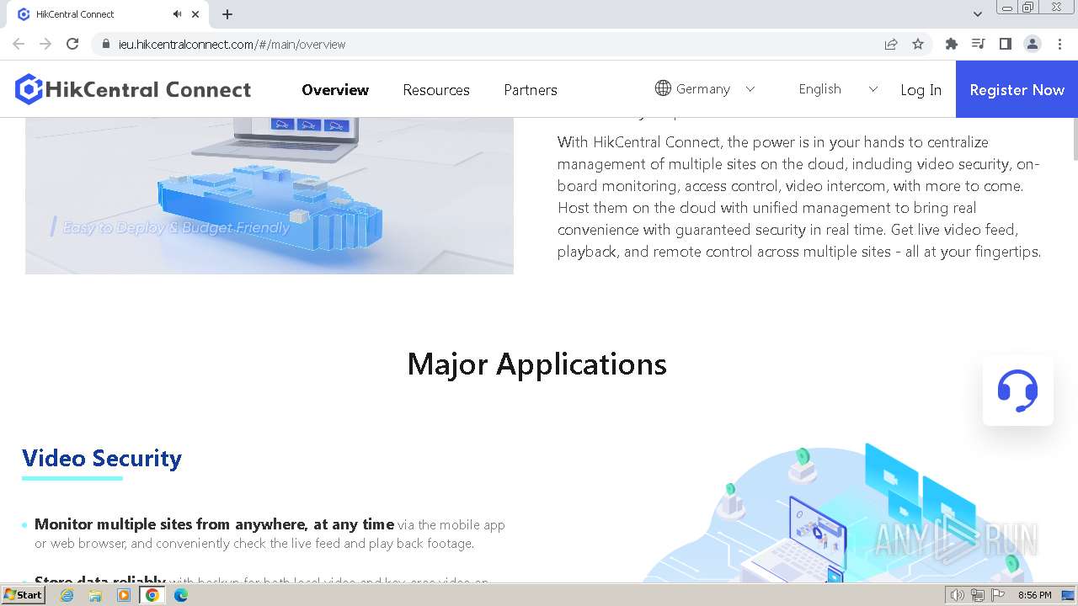Viewport: 1078px width, 606px height.
Task: Click 'Monitor multiple sites from anywhere' text
Action: [x=170, y=524]
